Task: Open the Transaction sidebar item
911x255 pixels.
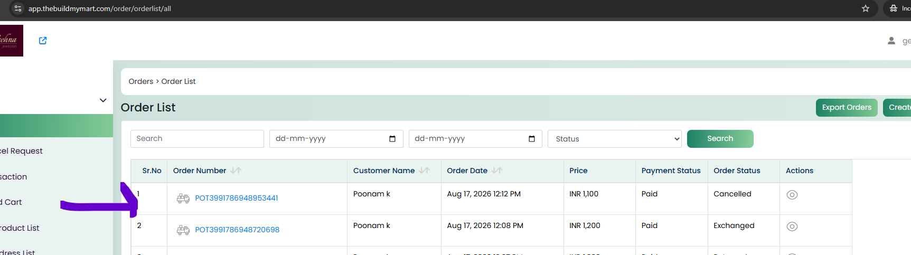Action: click(13, 177)
